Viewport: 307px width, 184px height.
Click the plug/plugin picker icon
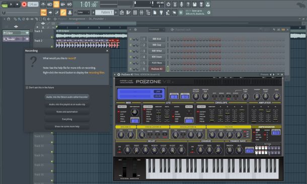click(x=161, y=13)
